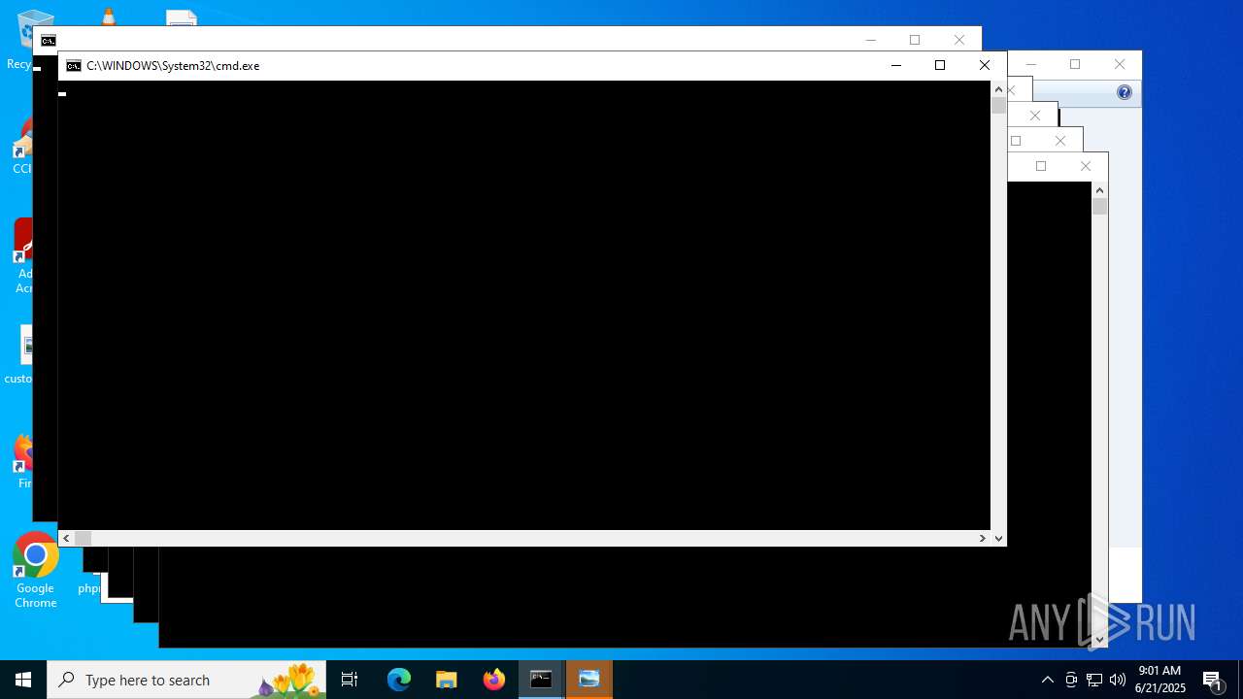Image resolution: width=1243 pixels, height=699 pixels.
Task: Click the cmd.exe horizontal scrollbar right arrow
Action: pyautogui.click(x=982, y=538)
